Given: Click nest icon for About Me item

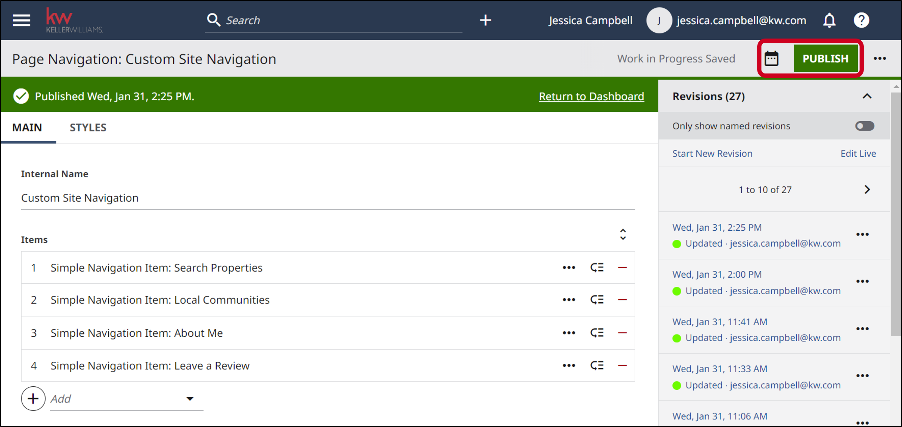Looking at the screenshot, I should pyautogui.click(x=597, y=333).
